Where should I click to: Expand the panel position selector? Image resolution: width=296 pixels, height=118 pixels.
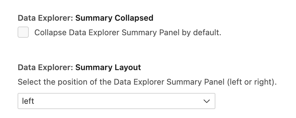click(116, 101)
